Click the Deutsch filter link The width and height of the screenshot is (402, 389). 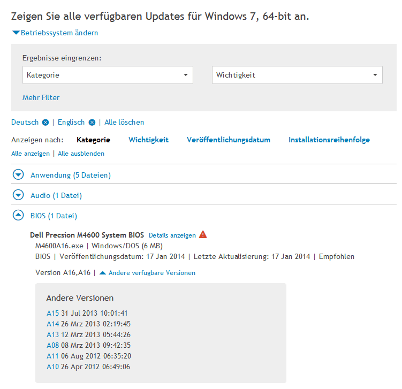click(x=25, y=122)
